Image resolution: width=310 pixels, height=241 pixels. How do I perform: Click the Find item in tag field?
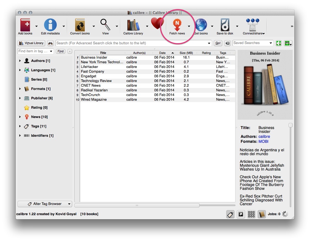[36, 51]
